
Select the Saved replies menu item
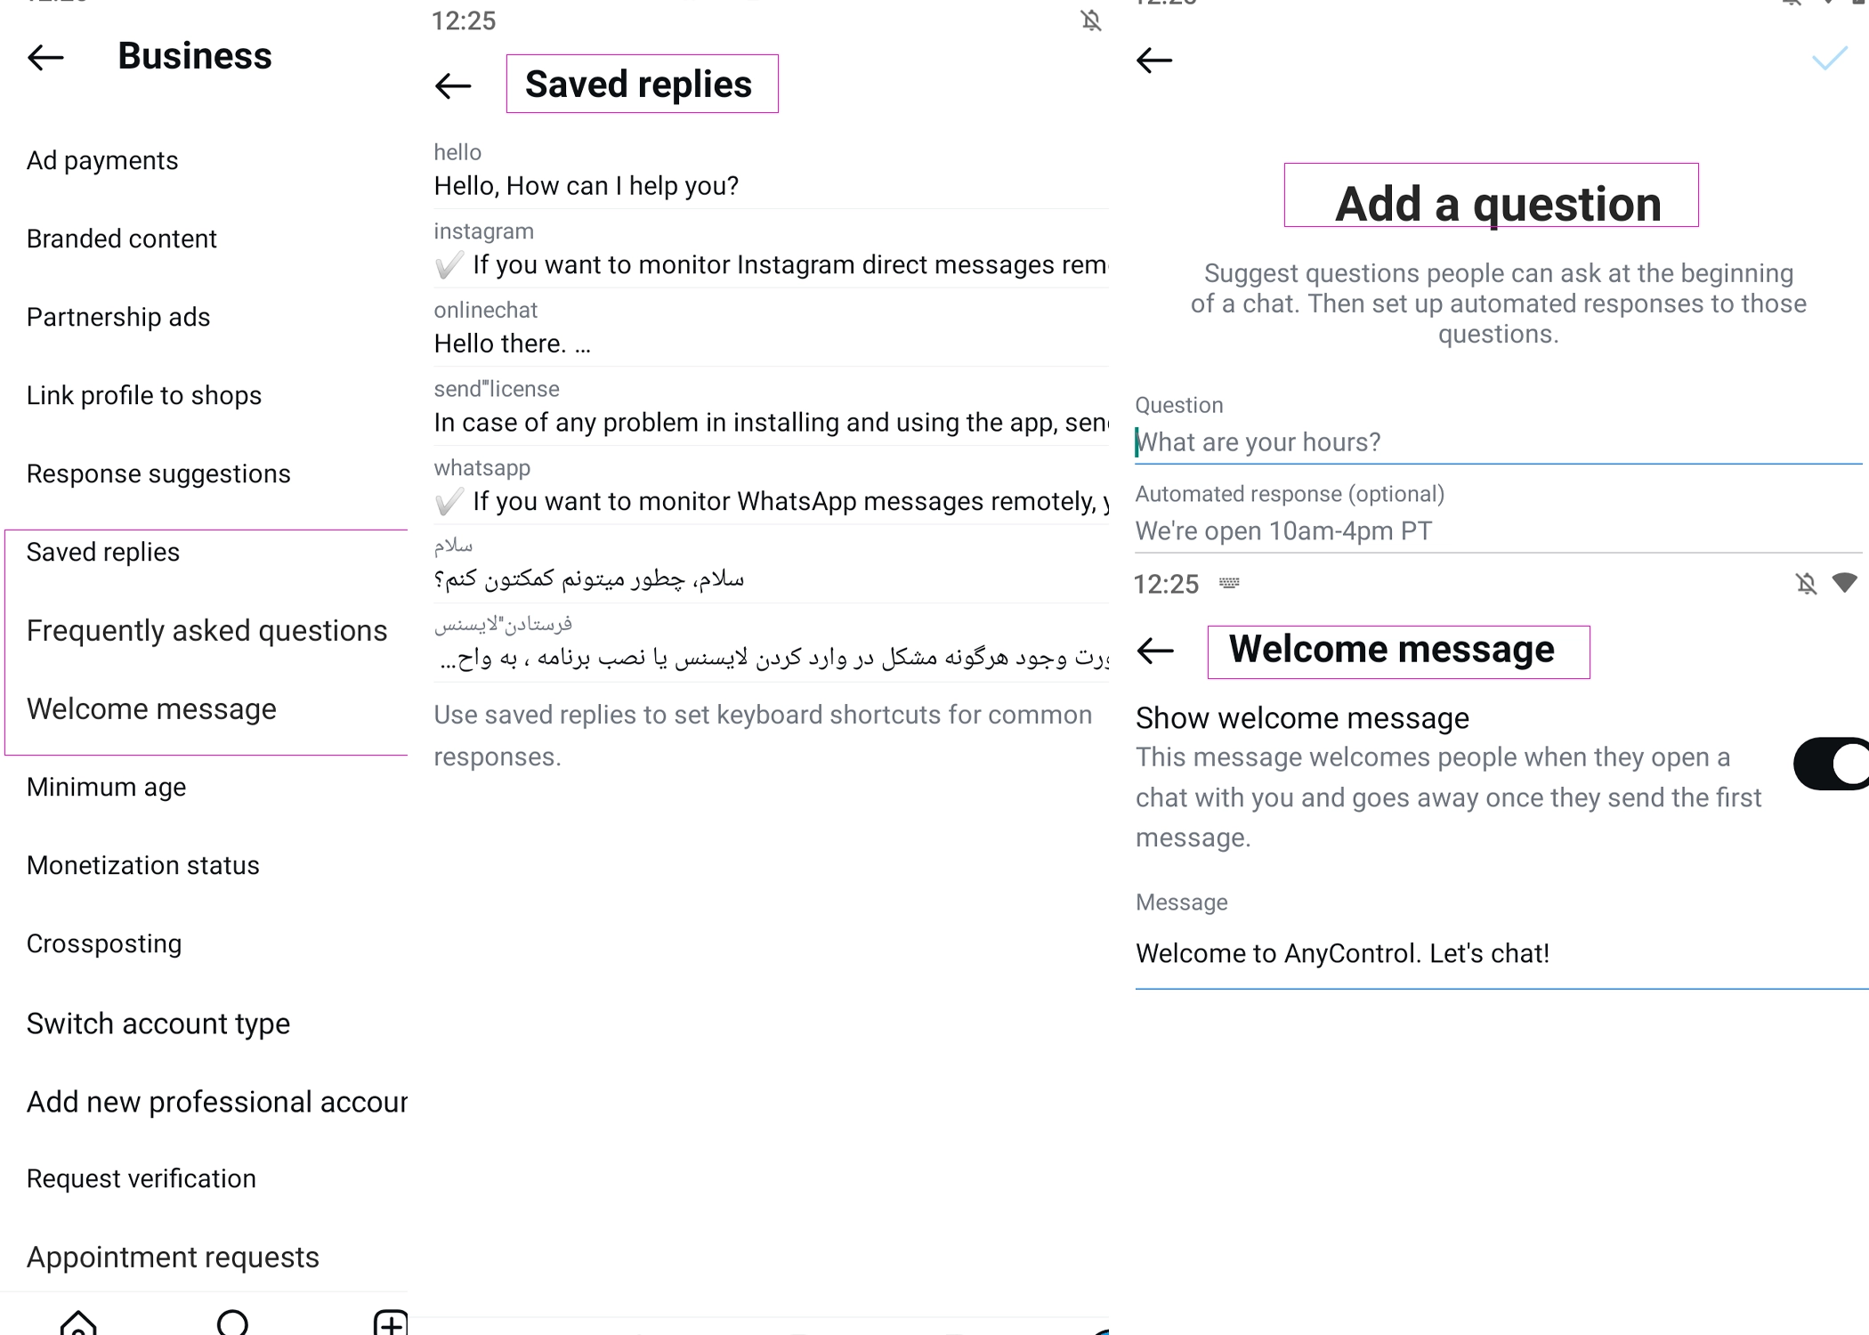(104, 551)
